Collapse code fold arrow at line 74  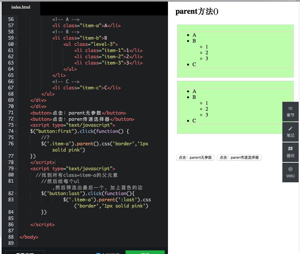click(16, 132)
